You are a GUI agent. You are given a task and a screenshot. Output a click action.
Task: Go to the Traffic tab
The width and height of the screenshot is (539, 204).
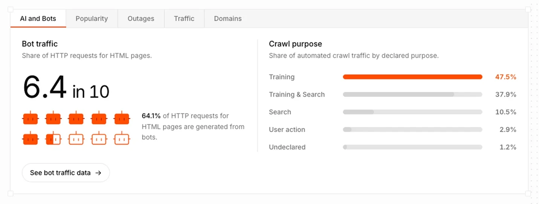click(x=184, y=18)
